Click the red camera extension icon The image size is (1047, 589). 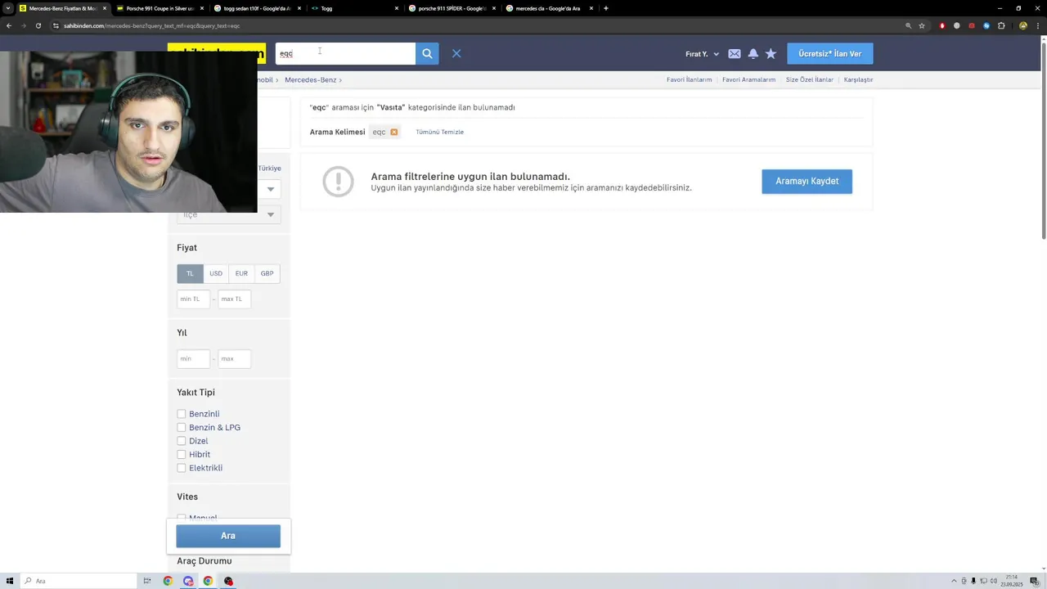pos(972,25)
